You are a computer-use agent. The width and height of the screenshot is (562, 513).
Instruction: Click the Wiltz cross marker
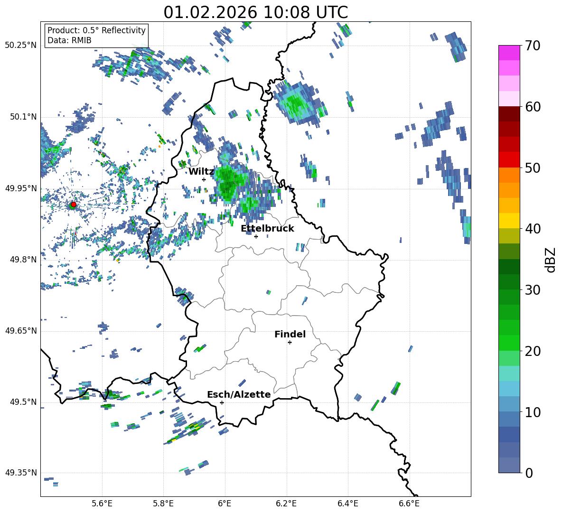204,179
